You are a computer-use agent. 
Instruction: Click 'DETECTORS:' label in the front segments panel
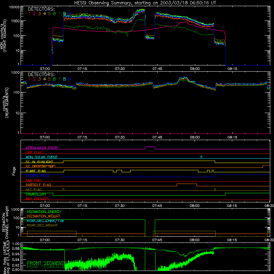(x=41, y=9)
